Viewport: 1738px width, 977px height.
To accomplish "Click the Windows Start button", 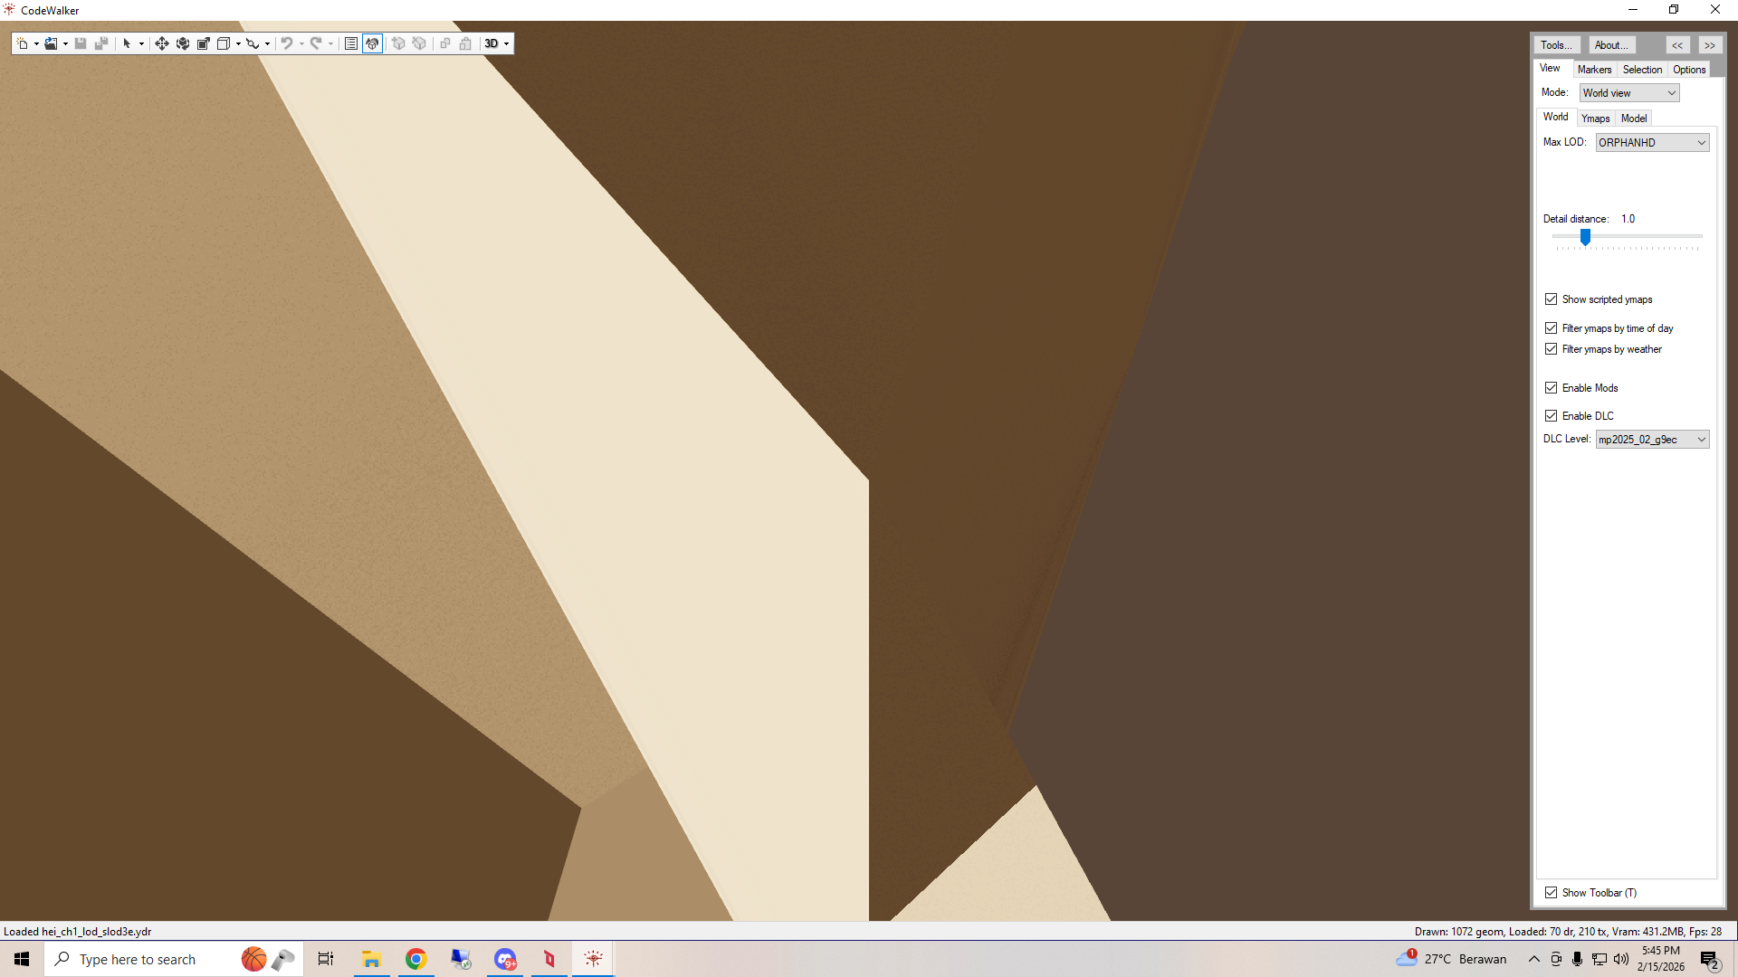I will pos(22,959).
